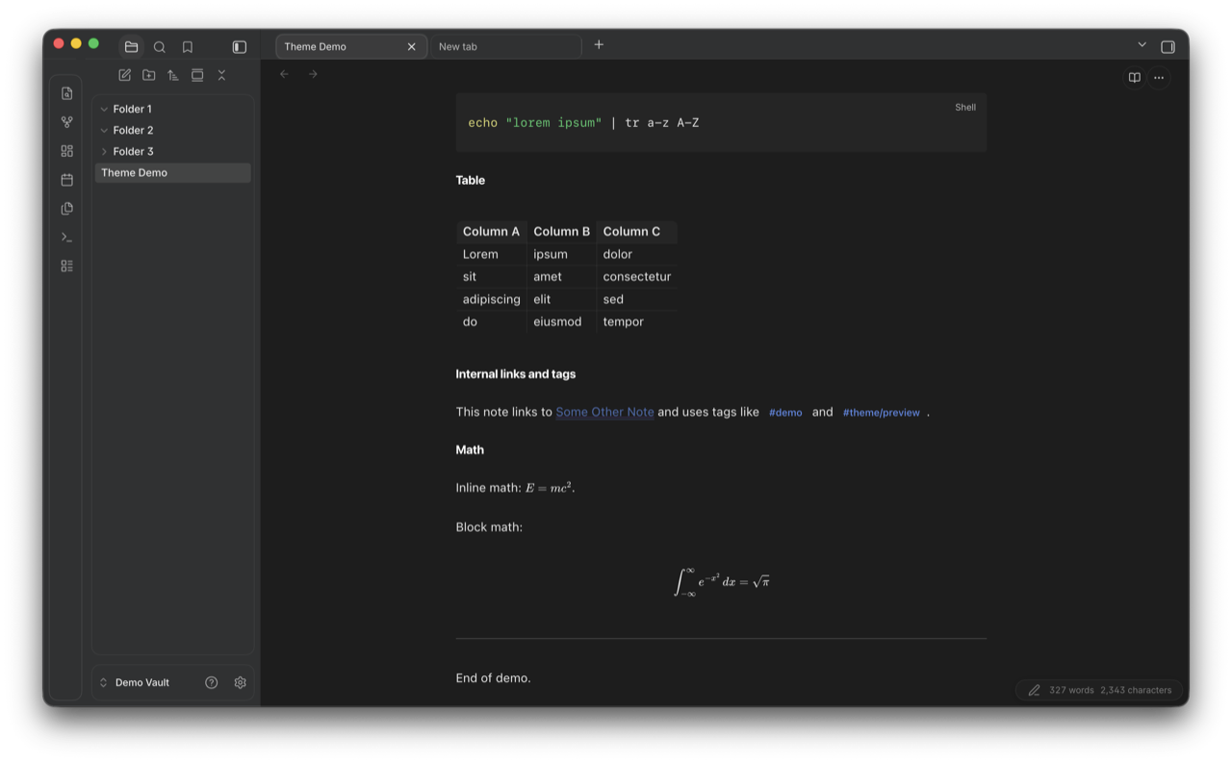The image size is (1232, 763).
Task: Open the command palette terminal icon
Action: click(x=66, y=237)
